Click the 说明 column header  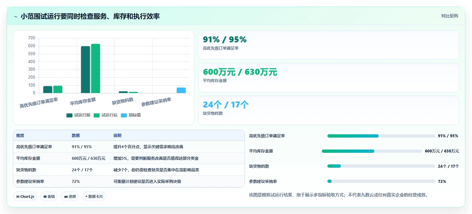point(118,136)
